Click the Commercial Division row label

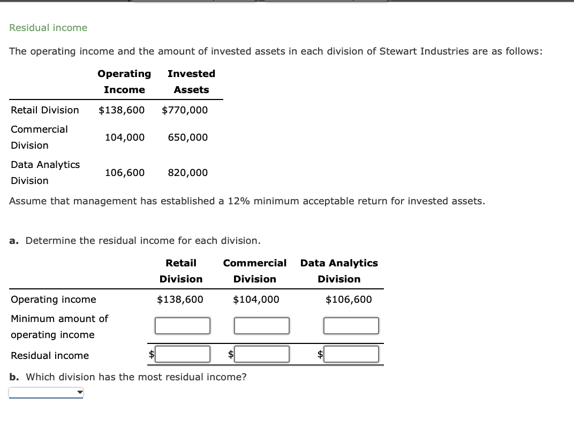[40, 137]
